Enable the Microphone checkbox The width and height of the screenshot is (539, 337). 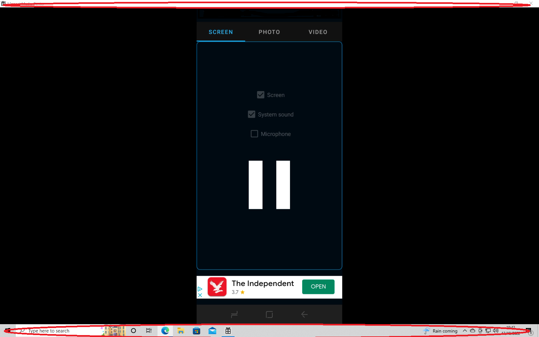point(254,134)
